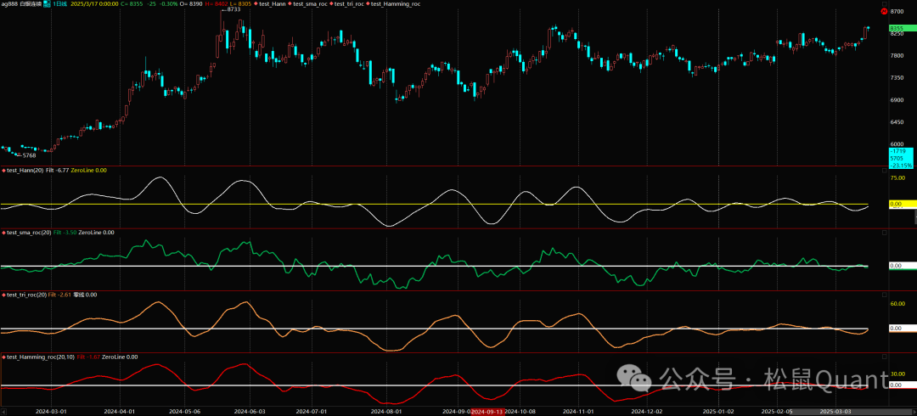Click the red round icon near 8700
Image resolution: width=917 pixels, height=416 pixels.
pyautogui.click(x=884, y=12)
